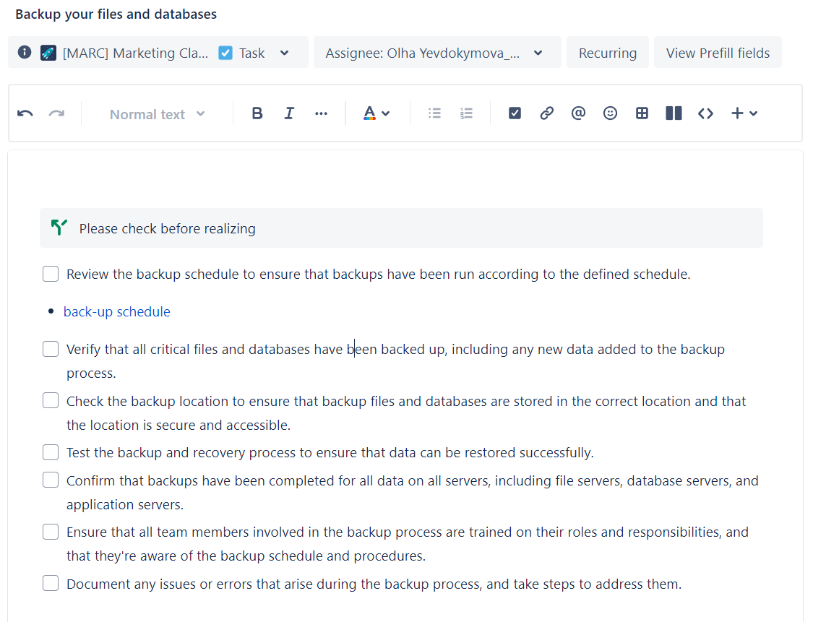This screenshot has height=622, width=813.
Task: Open the Normal text style dropdown
Action: 157,114
